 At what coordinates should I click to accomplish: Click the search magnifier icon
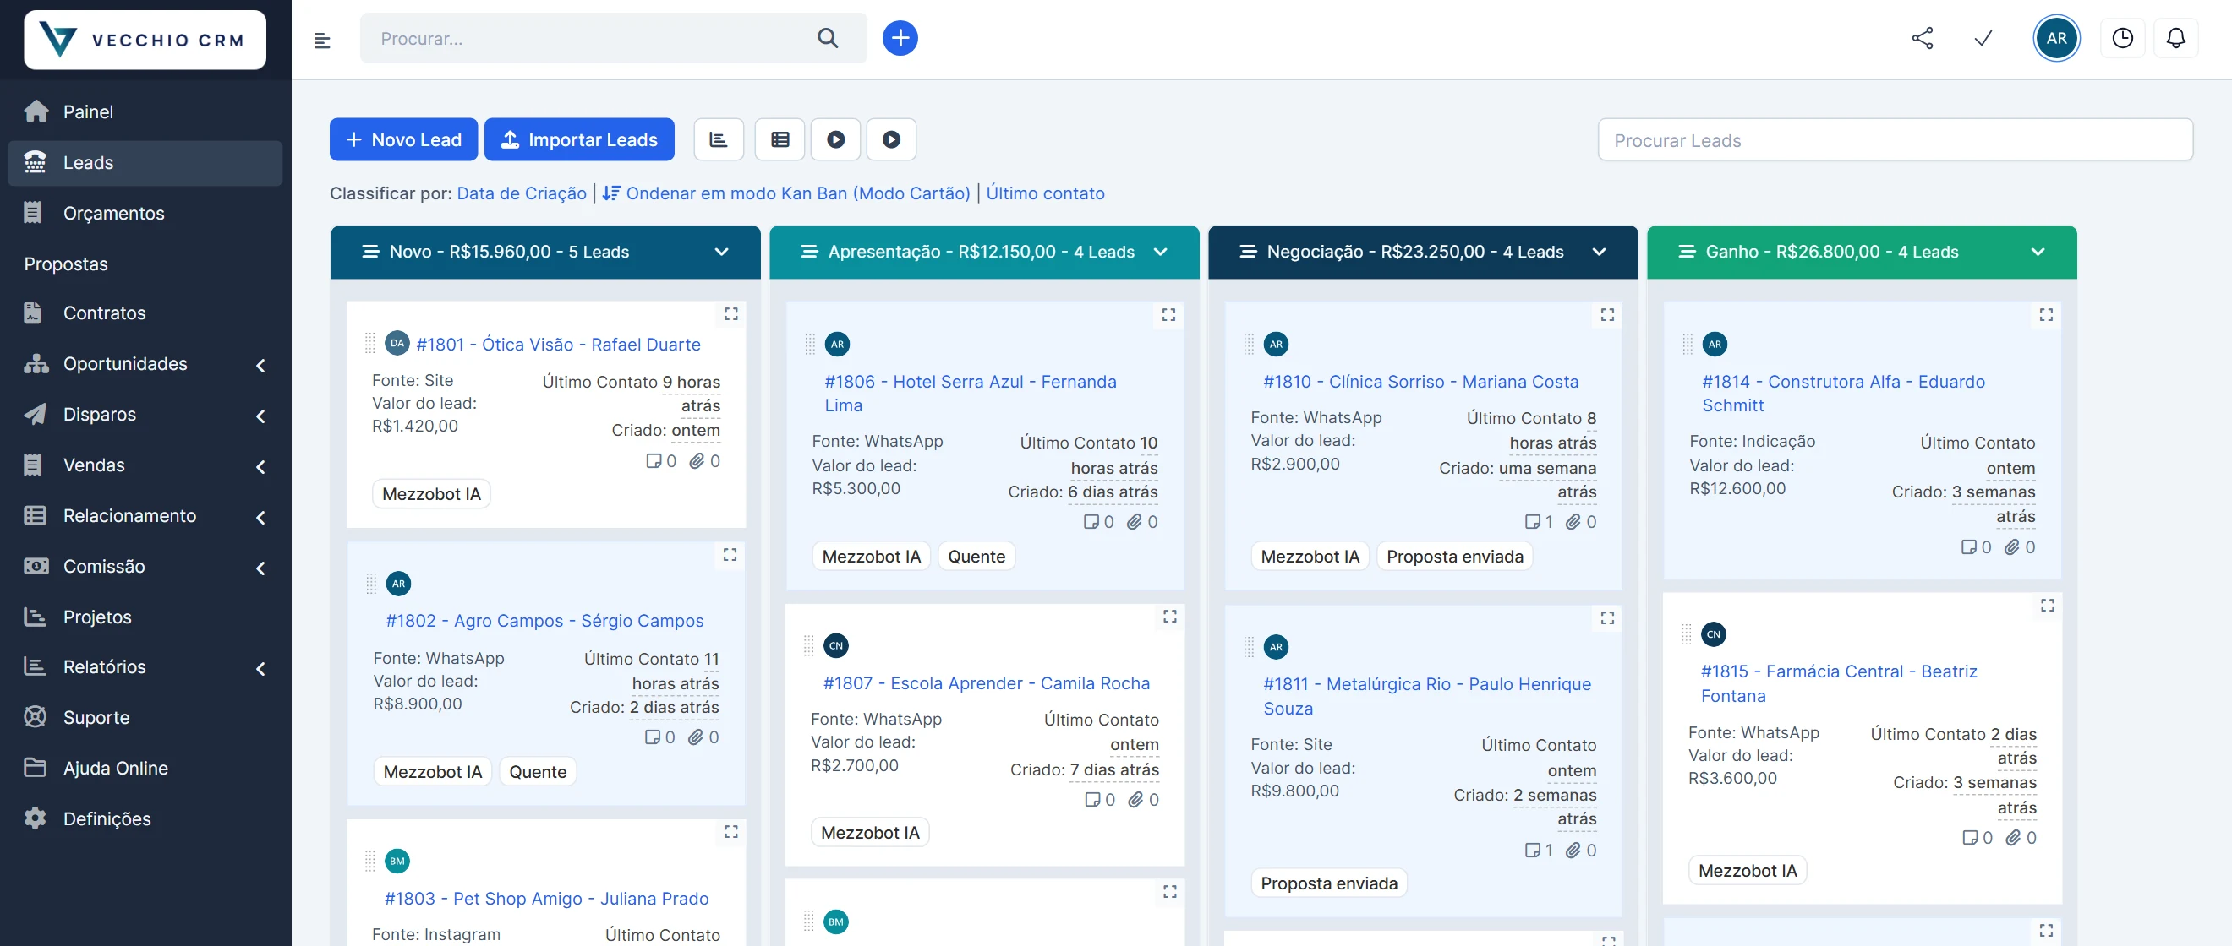(828, 38)
